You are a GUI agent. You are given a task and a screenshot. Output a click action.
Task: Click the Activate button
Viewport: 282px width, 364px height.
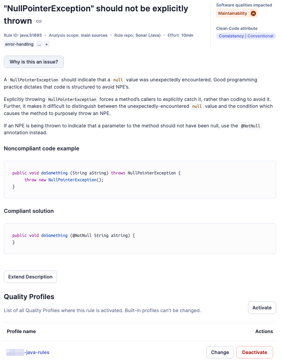pyautogui.click(x=262, y=308)
